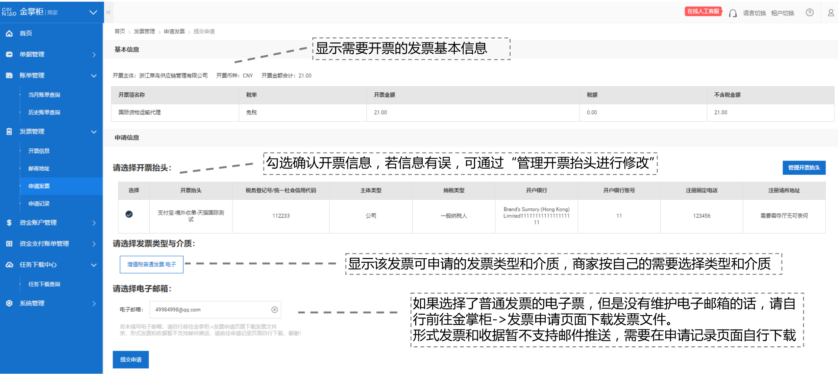Click the 资金账户管理 dollar icon
838x374 pixels.
(9, 223)
